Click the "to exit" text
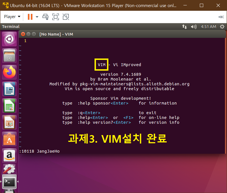This screenshot has width=227, height=193. (147, 113)
